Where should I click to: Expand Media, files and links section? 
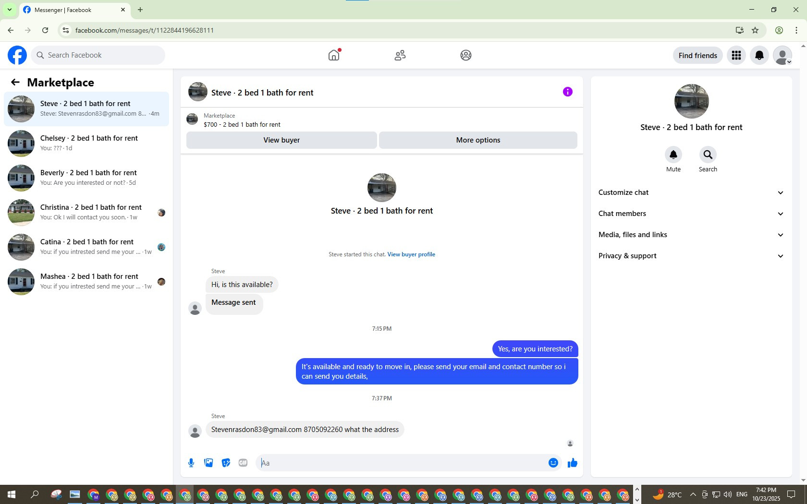(691, 235)
